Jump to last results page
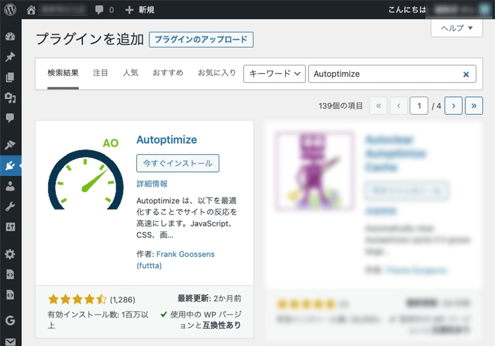 pos(474,105)
